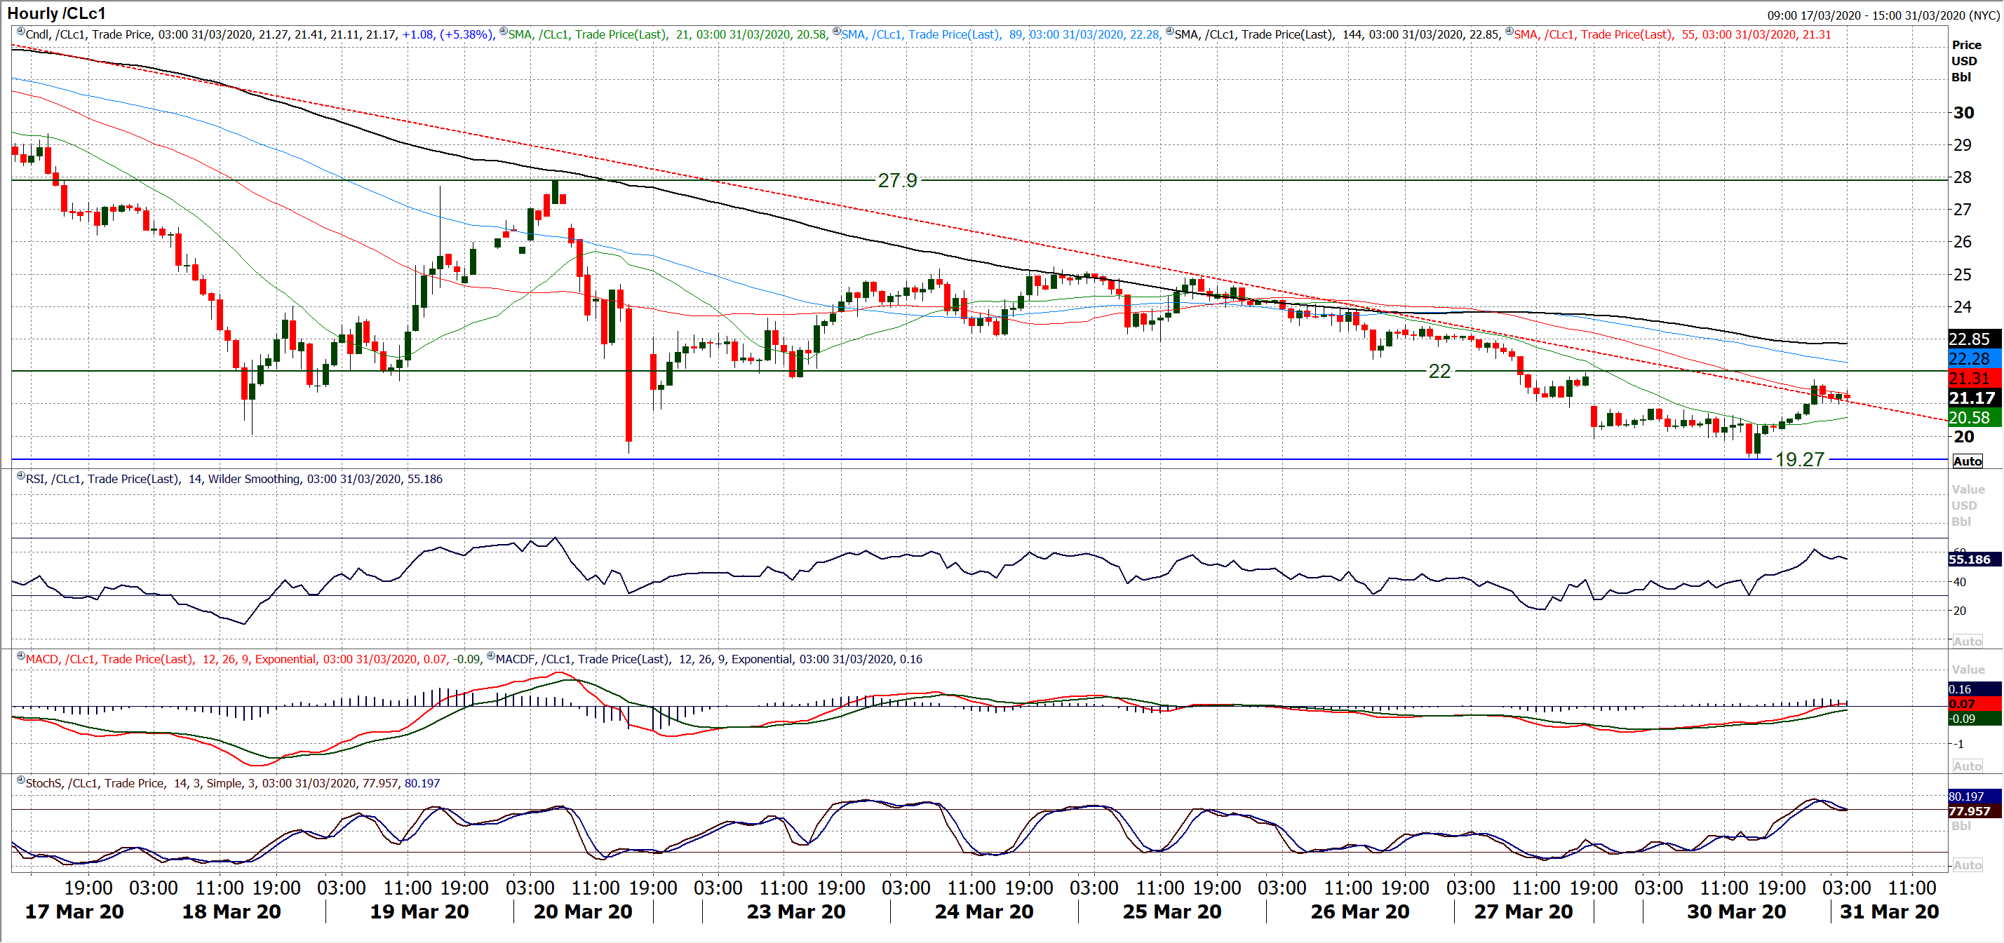Select the RSI Wilder Smoothing legend text
The image size is (2004, 943).
point(234,479)
